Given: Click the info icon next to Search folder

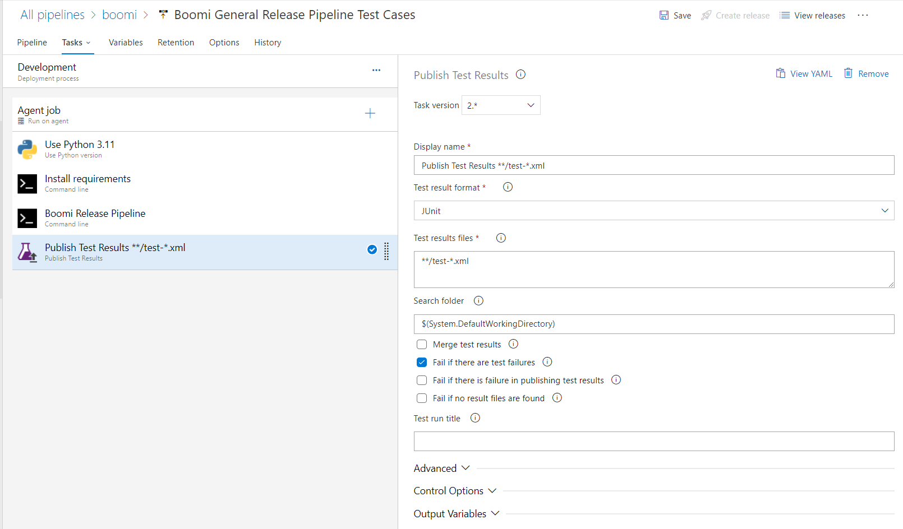Looking at the screenshot, I should (x=478, y=301).
